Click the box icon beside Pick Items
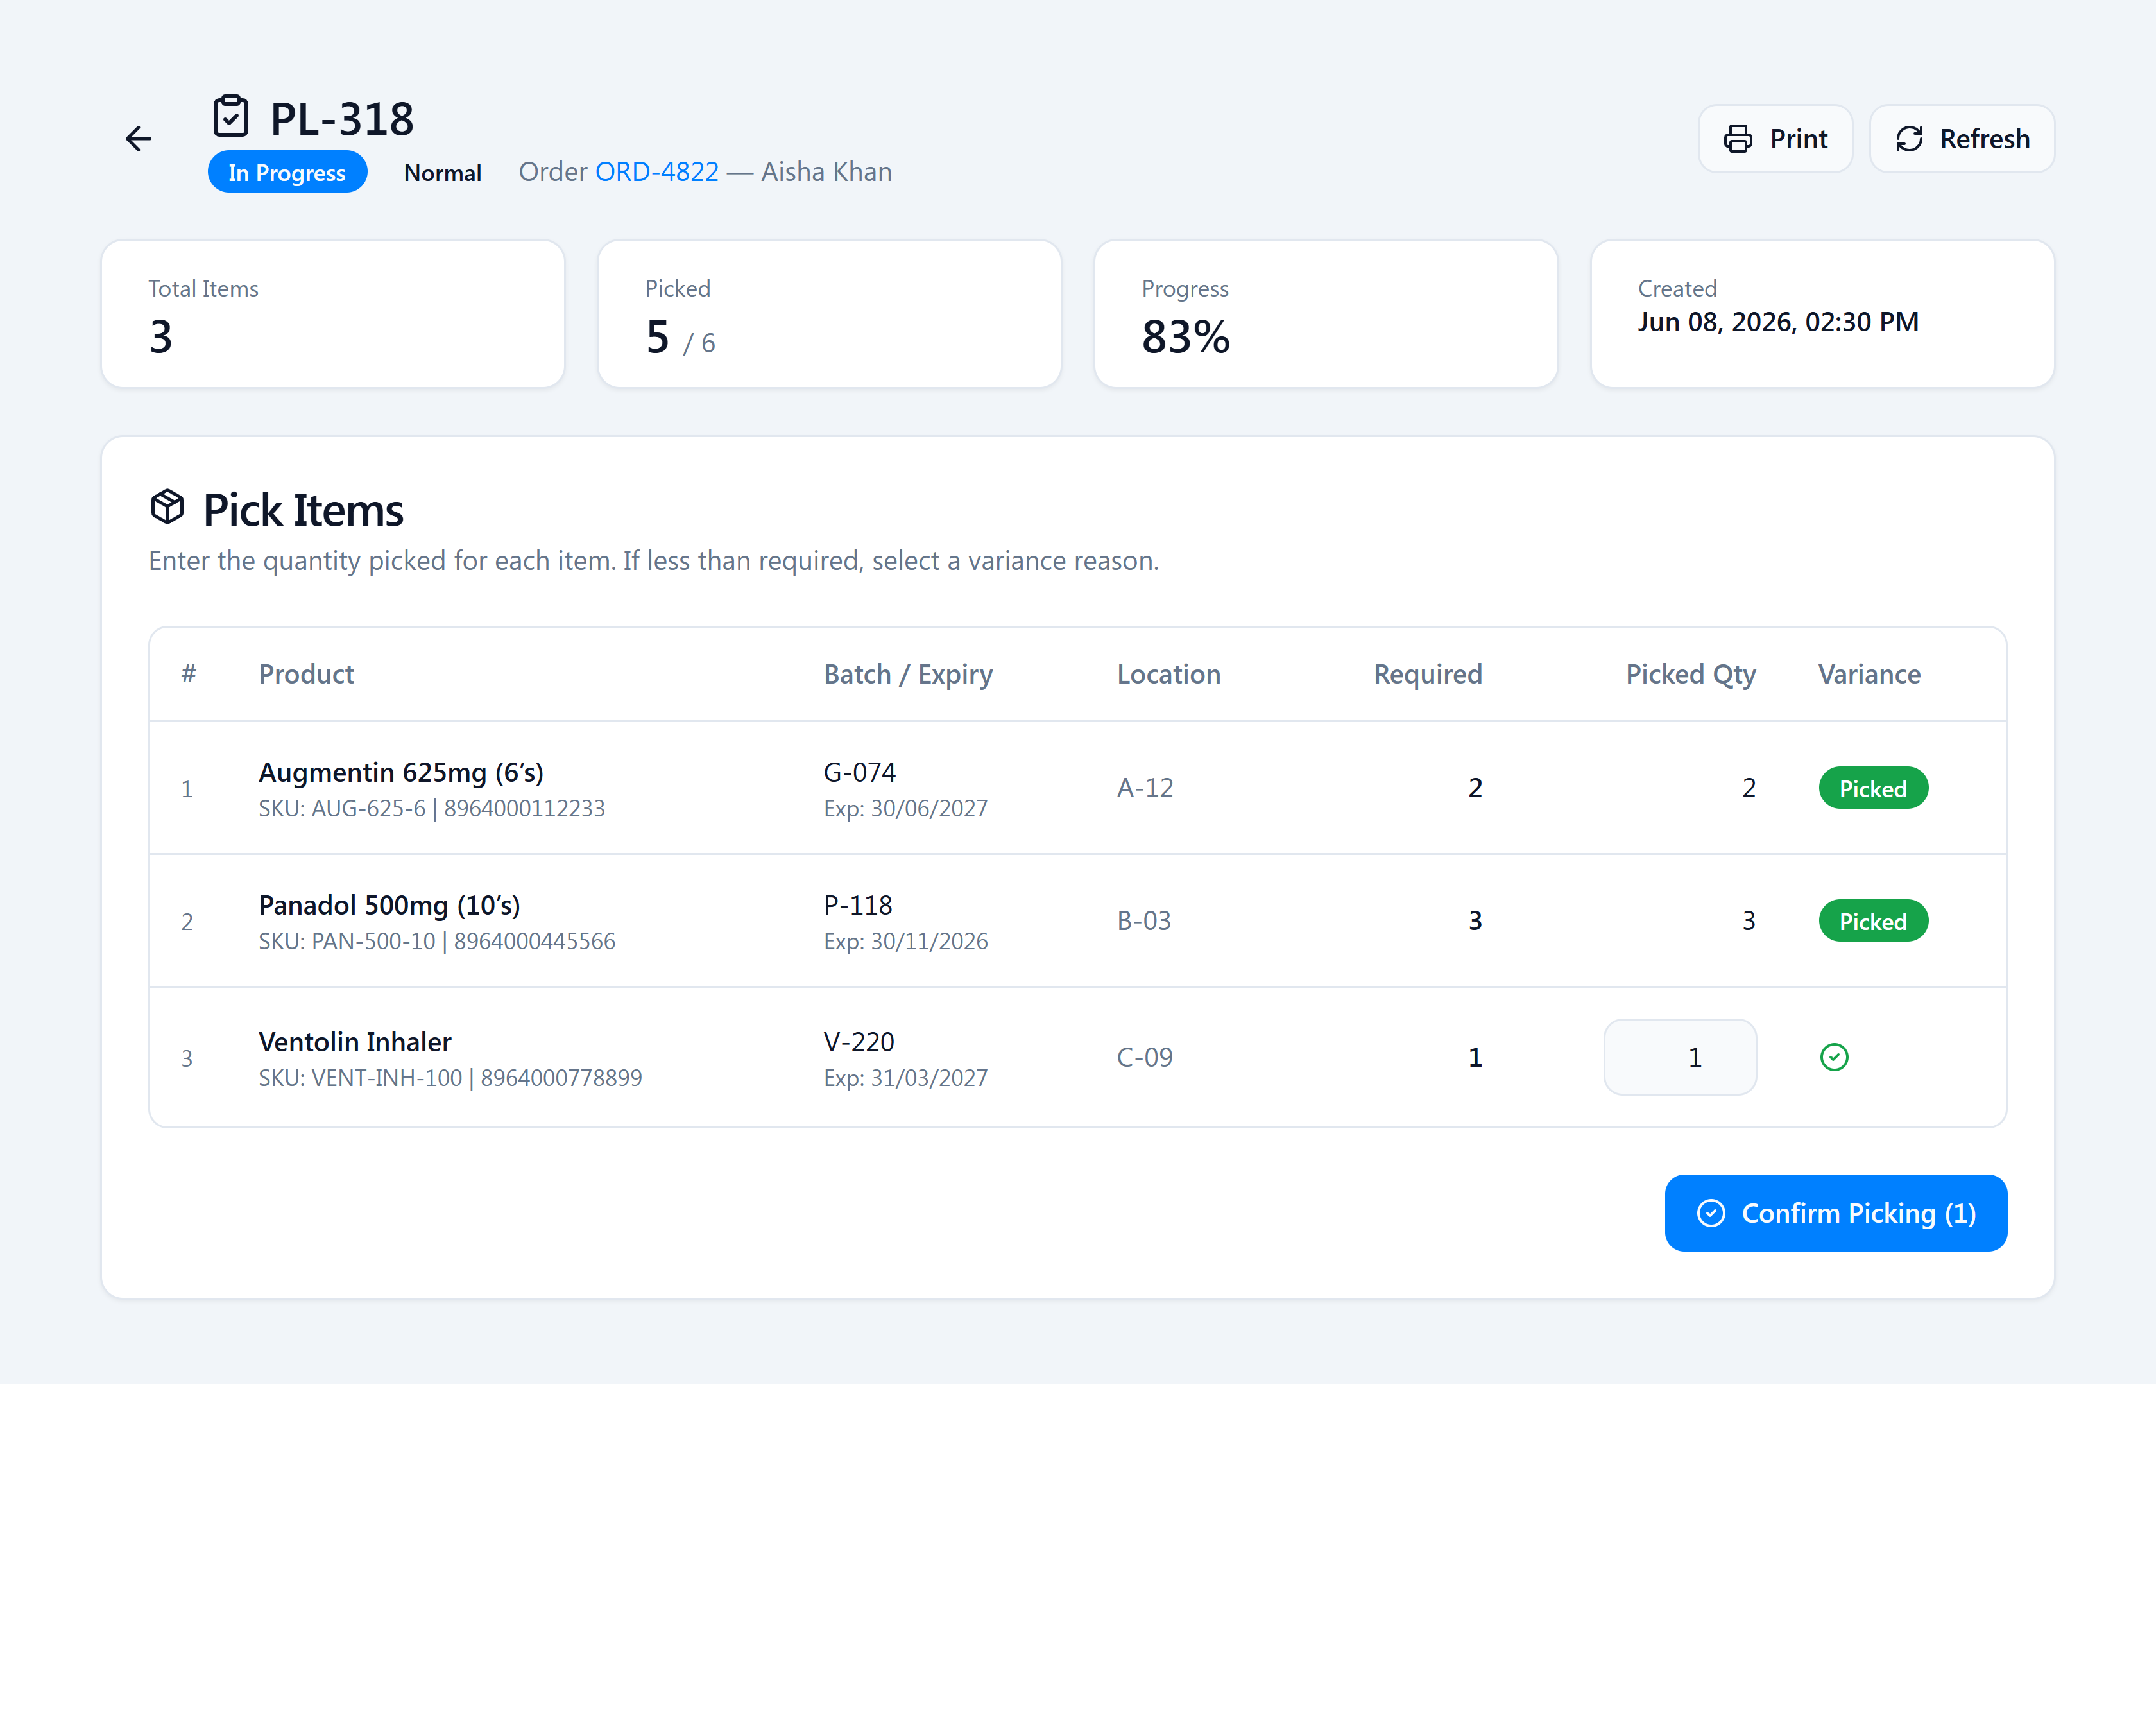 [167, 506]
